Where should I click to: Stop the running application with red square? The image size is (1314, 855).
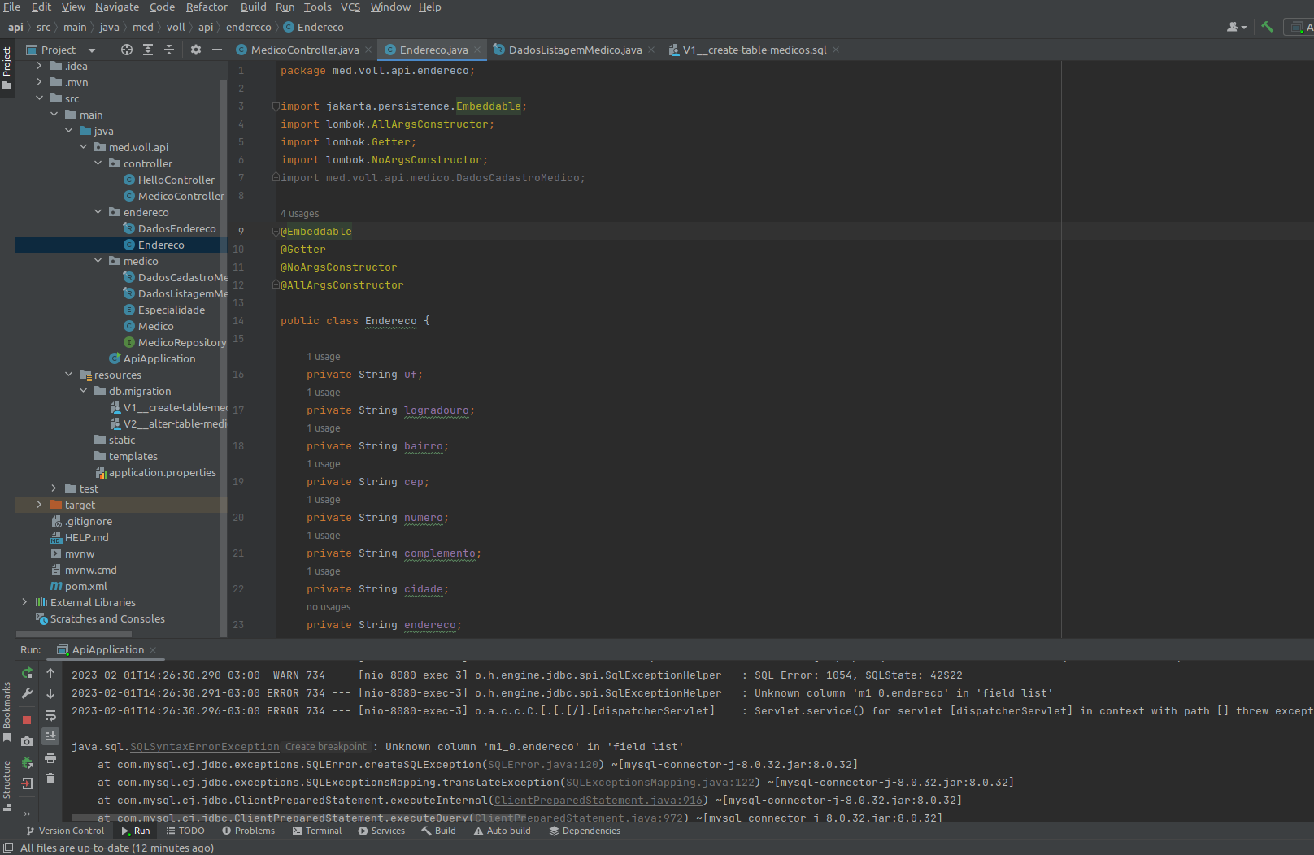[x=27, y=720]
